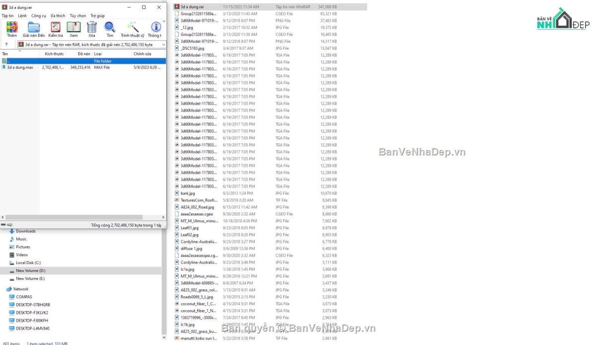Expand the archive path dropdown
Image resolution: width=596 pixels, height=345 pixels.
pyautogui.click(x=163, y=45)
